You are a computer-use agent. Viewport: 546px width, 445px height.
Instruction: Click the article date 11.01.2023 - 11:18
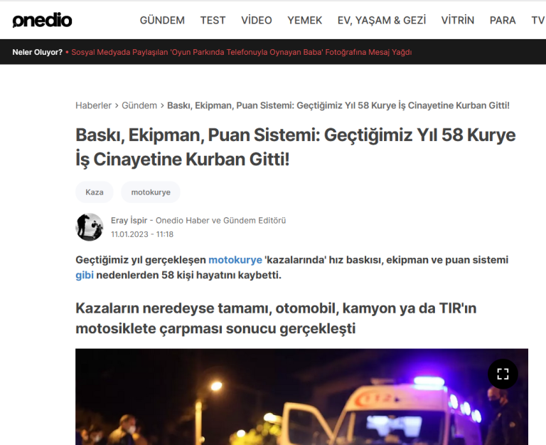pyautogui.click(x=142, y=234)
